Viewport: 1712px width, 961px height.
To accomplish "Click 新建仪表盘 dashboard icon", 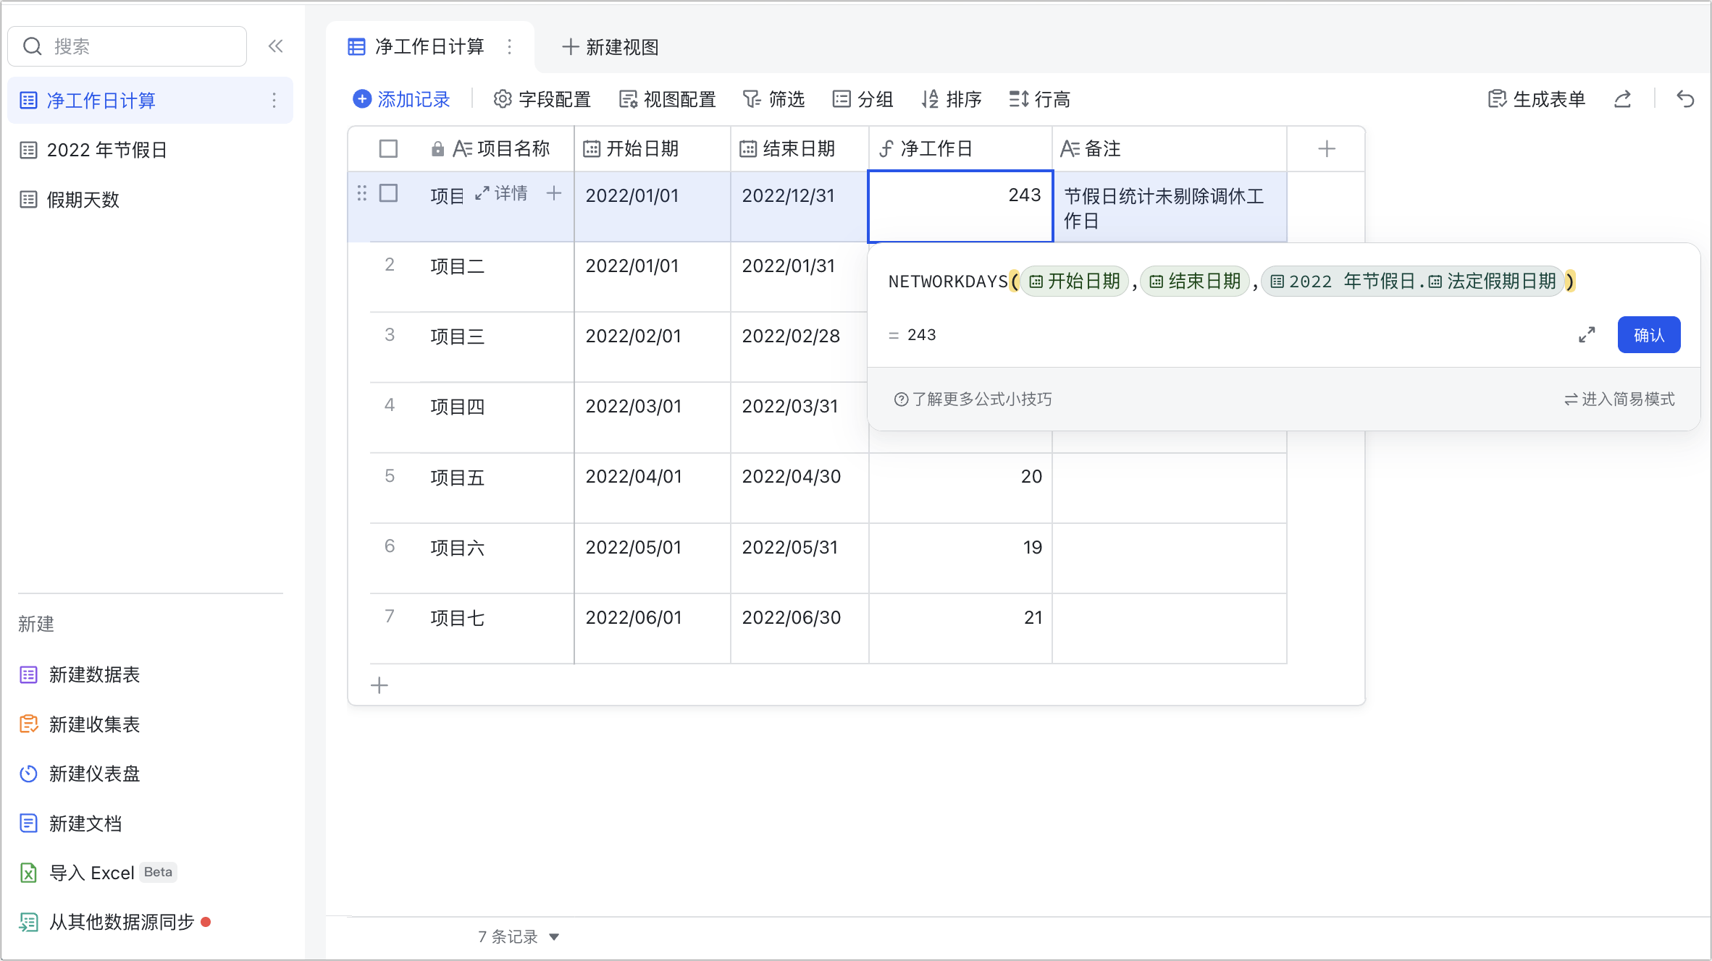I will pyautogui.click(x=28, y=774).
